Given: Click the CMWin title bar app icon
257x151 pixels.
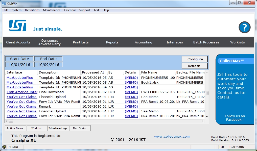Looking at the screenshot, I should pos(4,4).
